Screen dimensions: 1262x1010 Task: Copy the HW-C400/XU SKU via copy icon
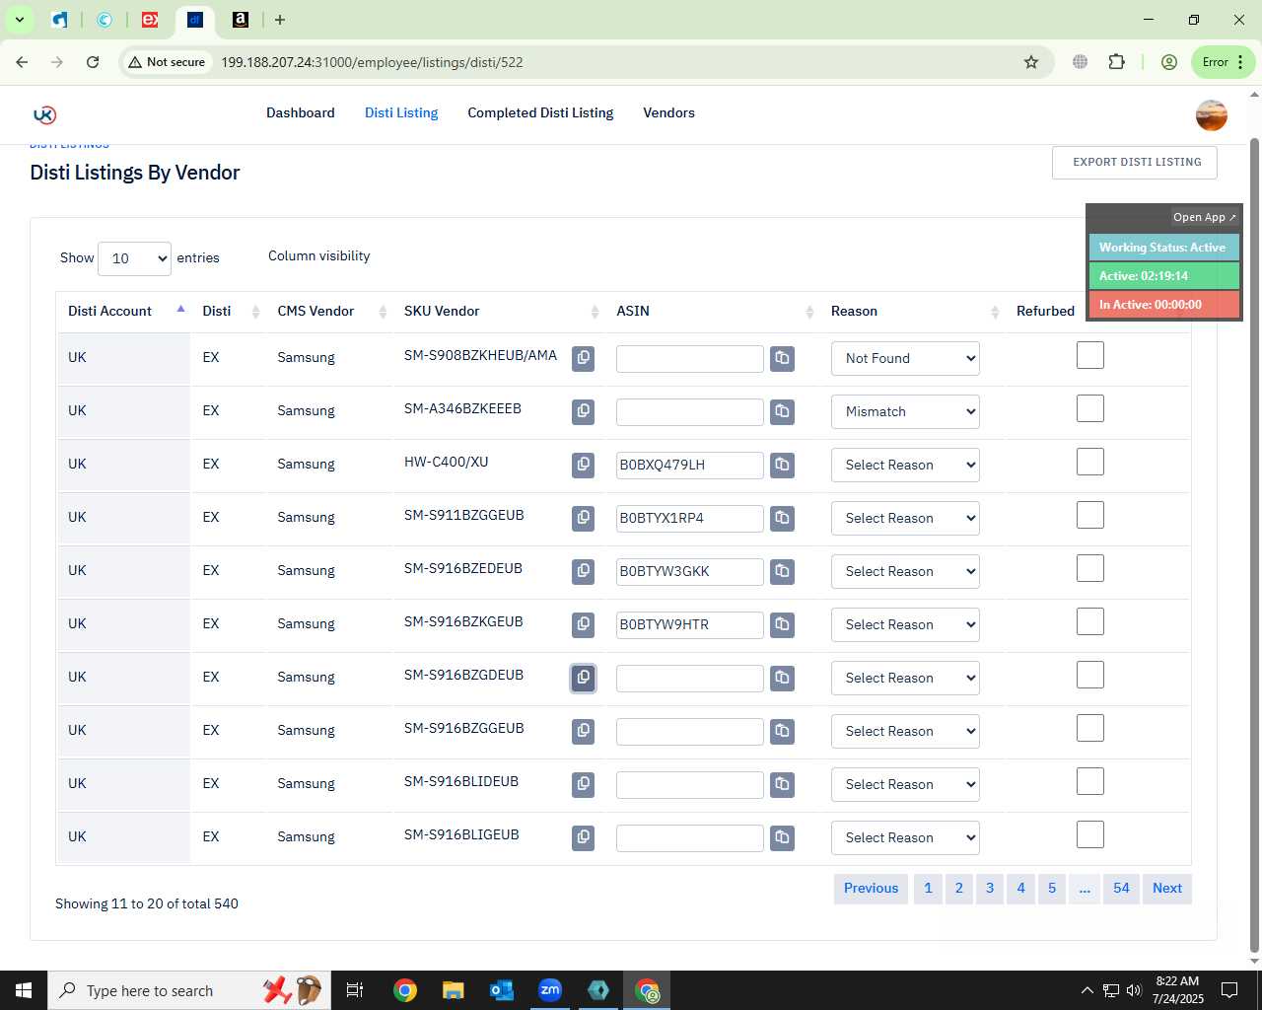(584, 465)
